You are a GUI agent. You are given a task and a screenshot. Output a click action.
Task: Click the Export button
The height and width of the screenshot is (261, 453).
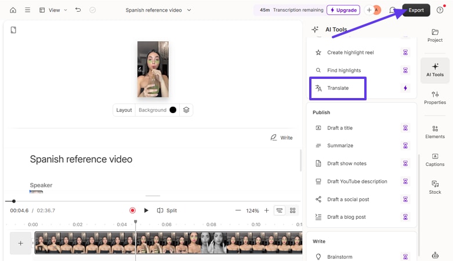[x=416, y=10]
